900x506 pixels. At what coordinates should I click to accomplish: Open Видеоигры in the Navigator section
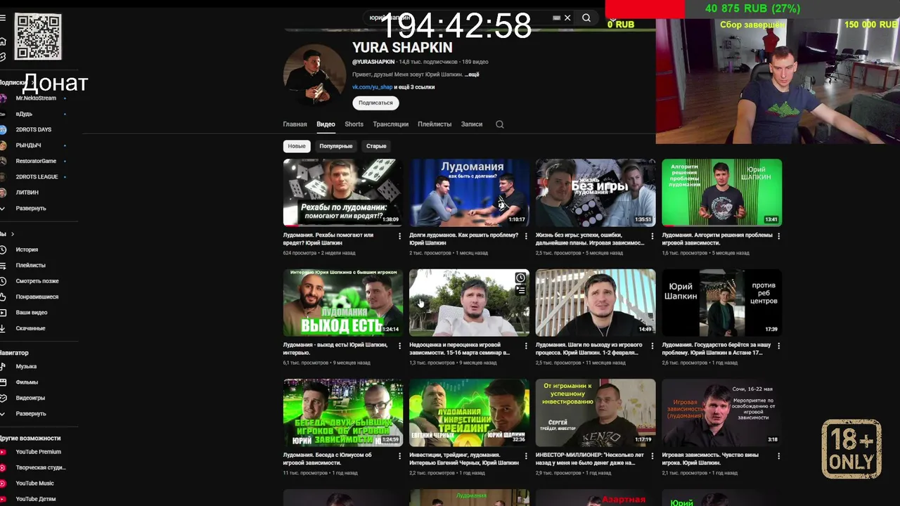[x=30, y=398]
